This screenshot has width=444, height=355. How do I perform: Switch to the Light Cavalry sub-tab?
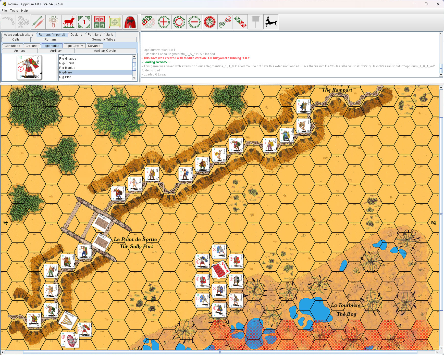click(x=74, y=46)
